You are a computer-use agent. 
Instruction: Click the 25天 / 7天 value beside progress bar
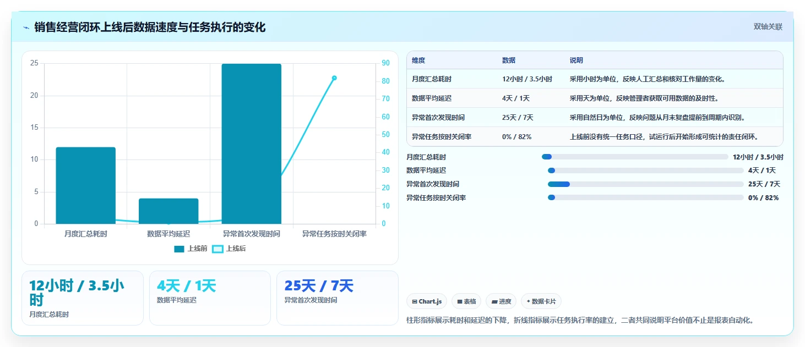(x=764, y=184)
